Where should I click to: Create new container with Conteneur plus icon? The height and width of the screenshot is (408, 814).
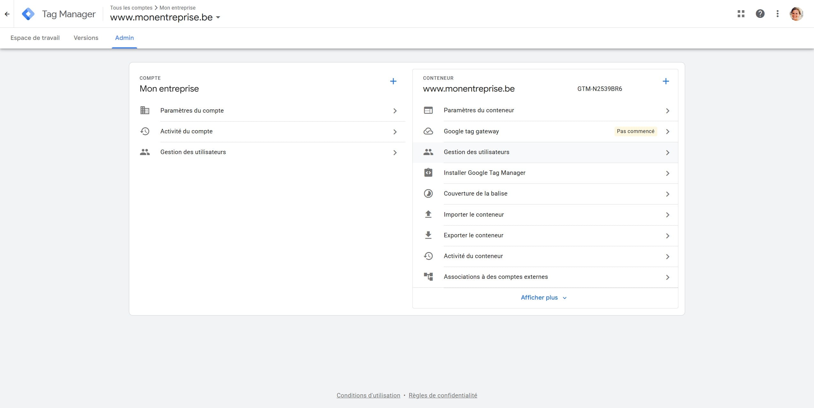(x=666, y=81)
